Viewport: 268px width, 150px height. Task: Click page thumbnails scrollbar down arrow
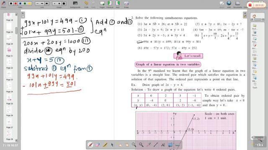coord(16,140)
